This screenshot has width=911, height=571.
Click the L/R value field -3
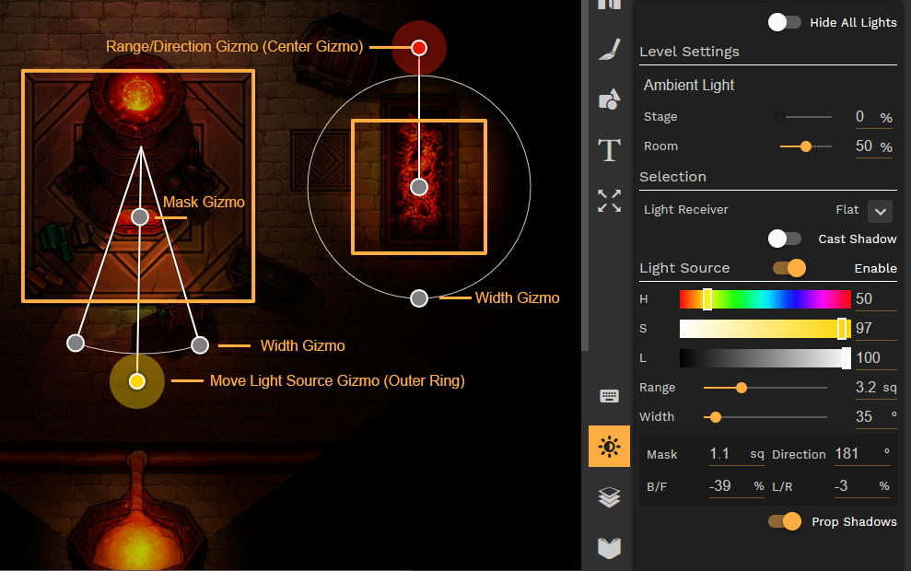862,485
